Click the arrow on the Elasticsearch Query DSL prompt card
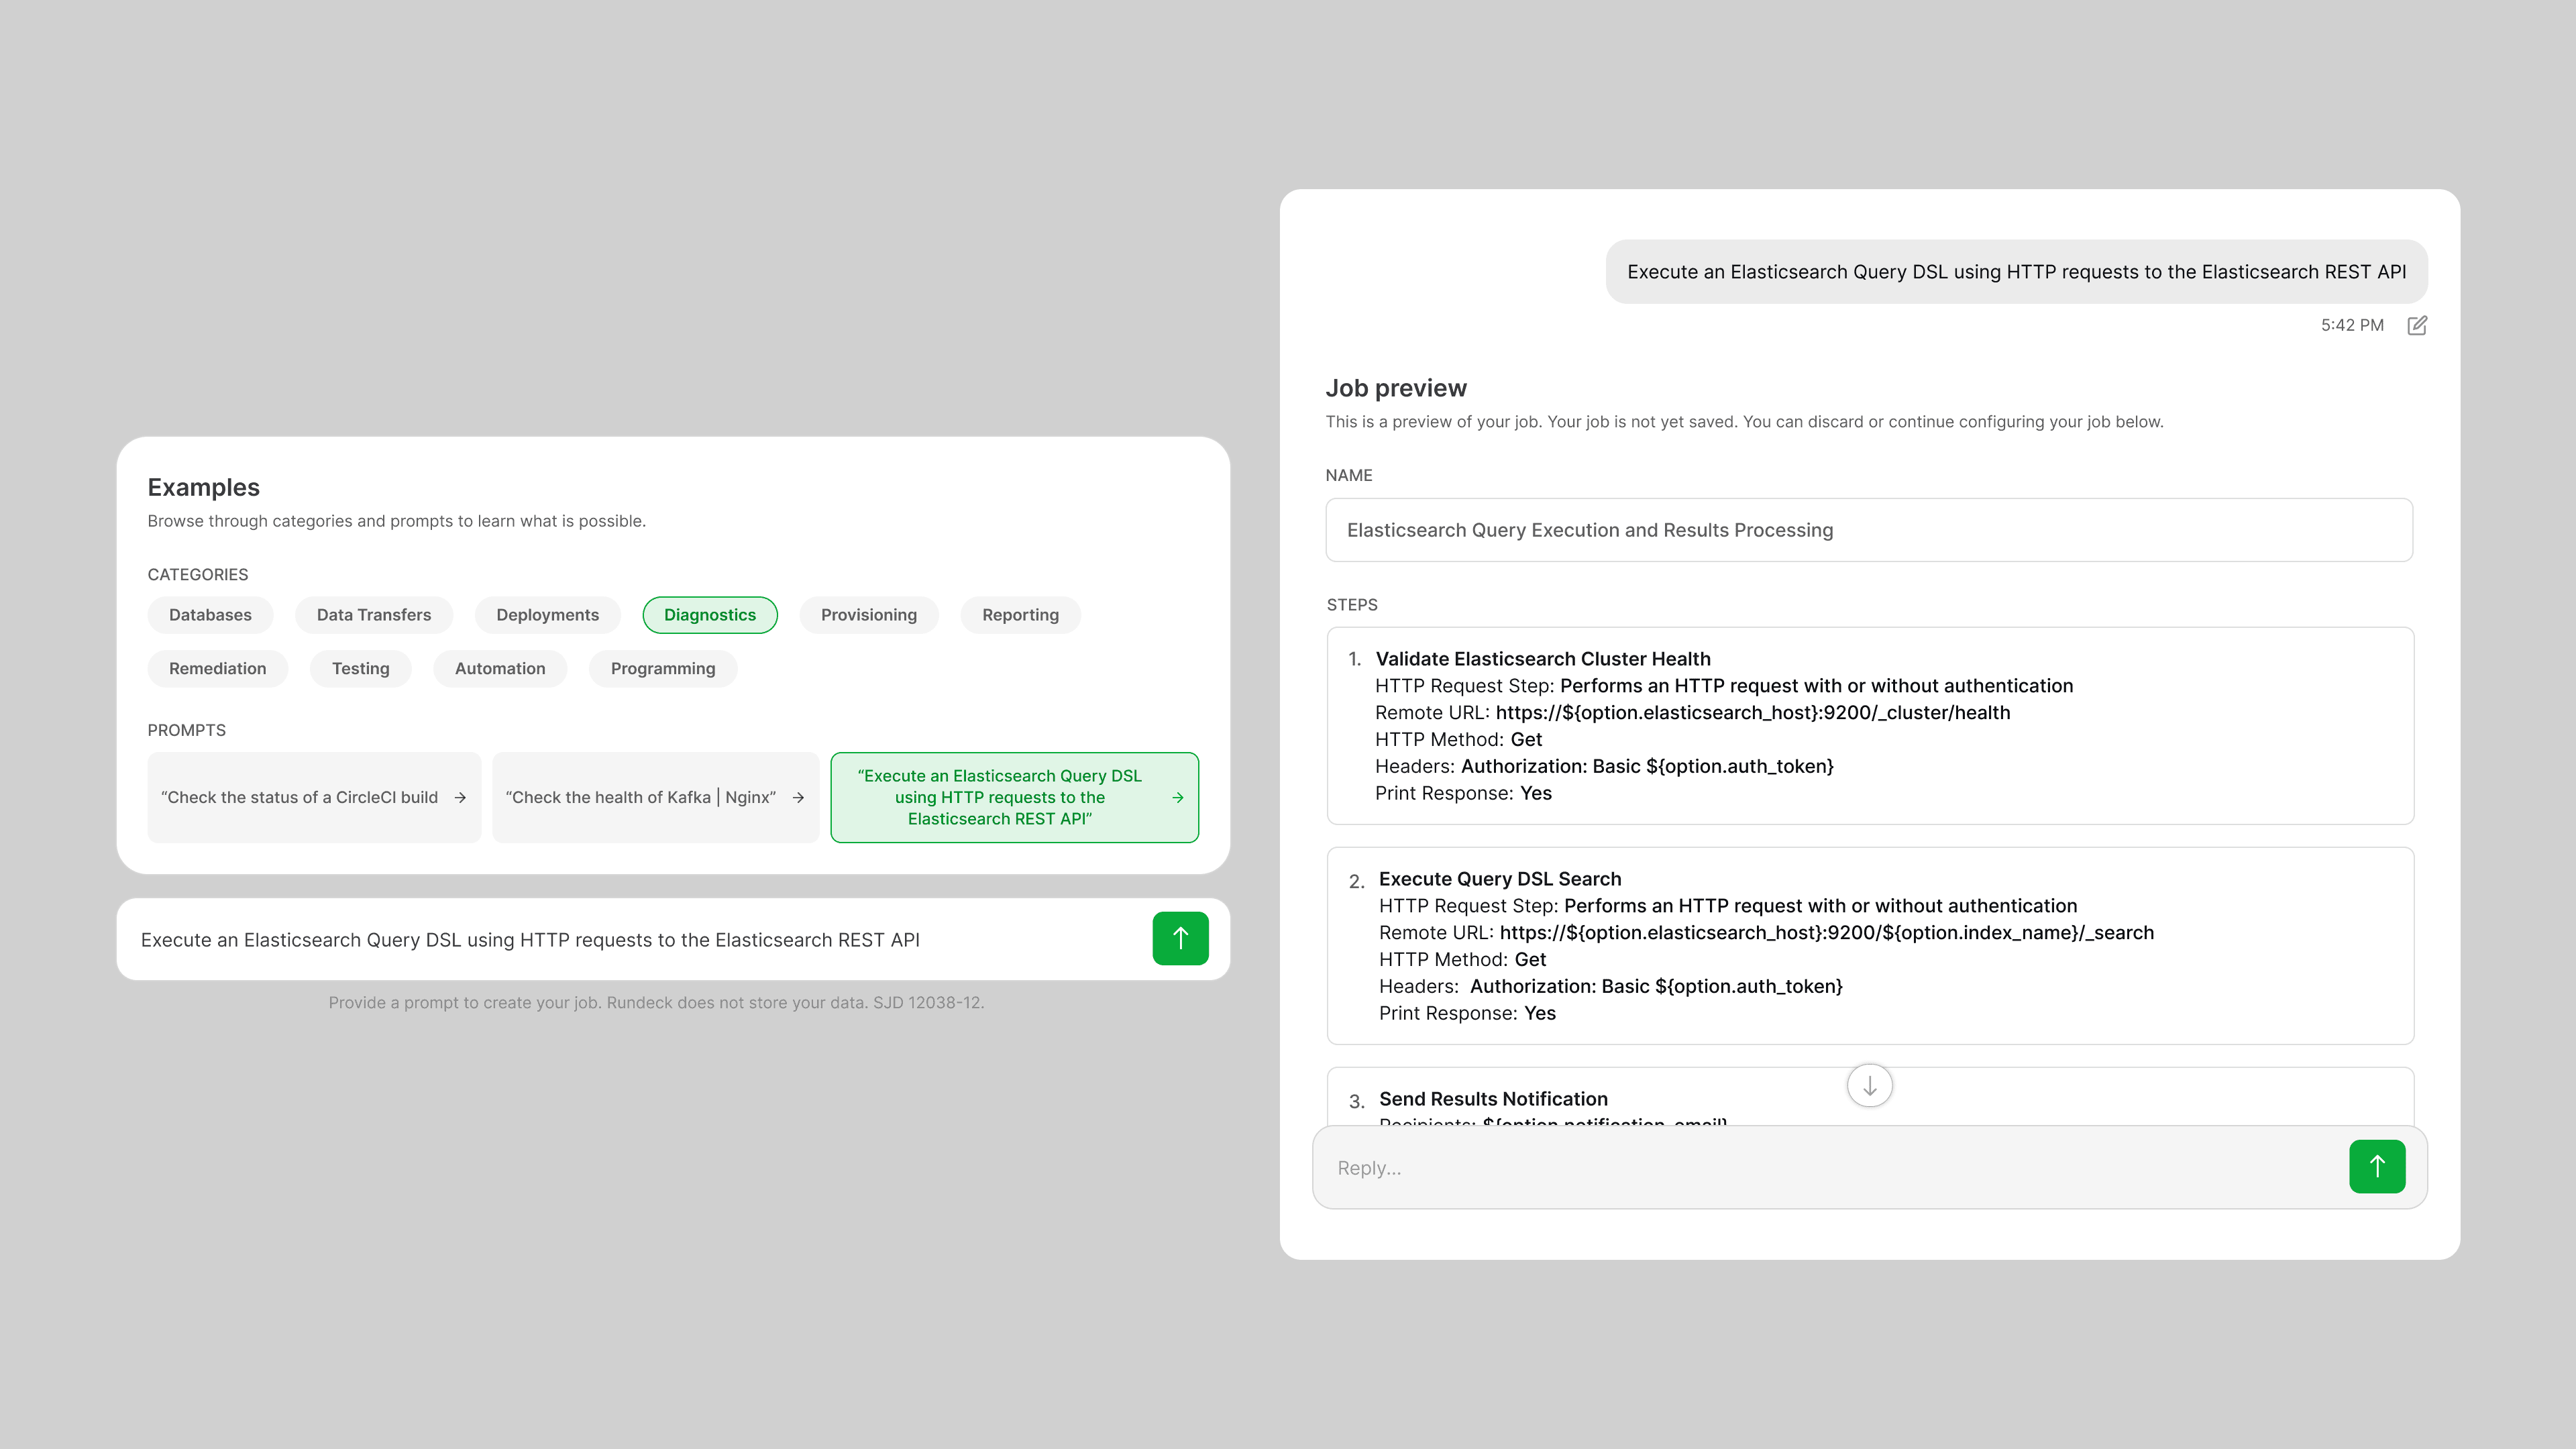2576x1449 pixels. (x=1175, y=797)
